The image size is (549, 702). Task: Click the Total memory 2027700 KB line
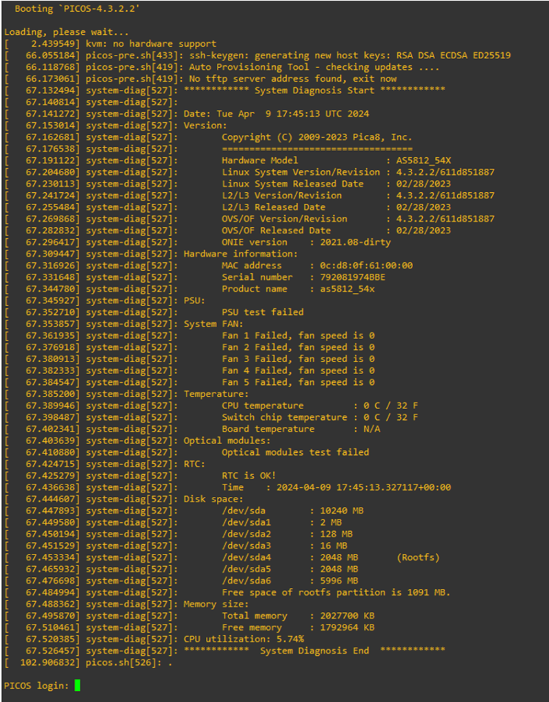(298, 615)
